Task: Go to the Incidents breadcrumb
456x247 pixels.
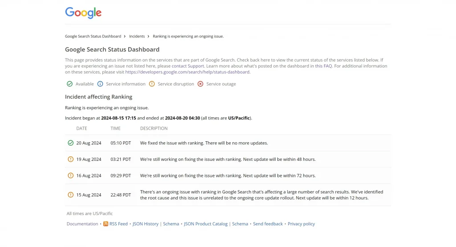Action: tap(137, 36)
